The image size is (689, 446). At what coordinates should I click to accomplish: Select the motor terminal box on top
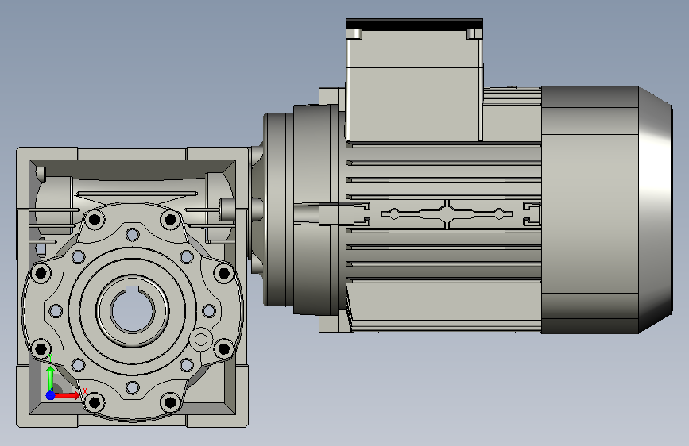point(414,80)
